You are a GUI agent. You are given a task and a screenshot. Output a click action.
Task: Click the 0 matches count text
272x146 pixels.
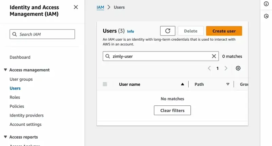pos(232,56)
